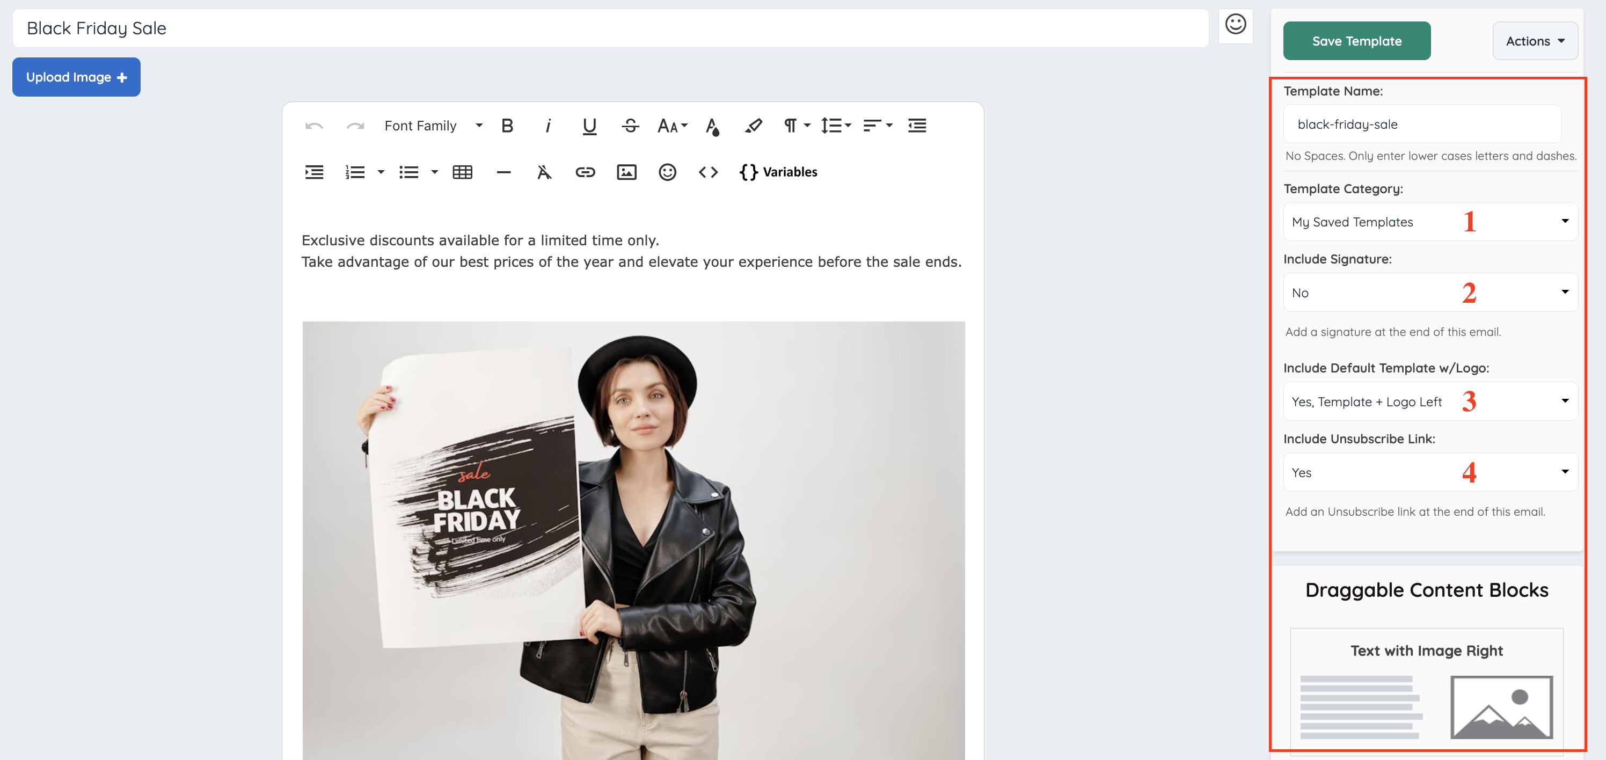Click the Template Name input field
The height and width of the screenshot is (760, 1606).
coord(1421,124)
